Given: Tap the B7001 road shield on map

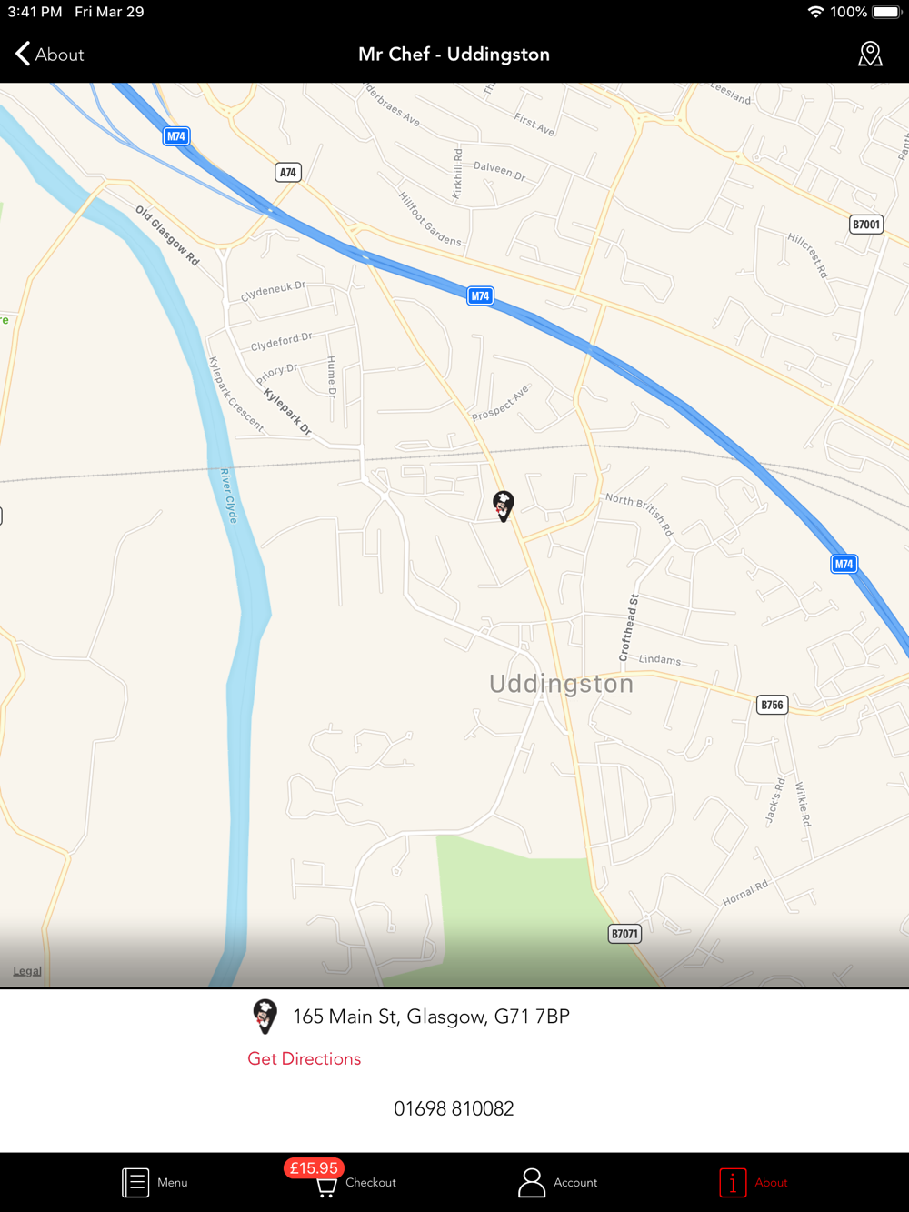Looking at the screenshot, I should click(x=866, y=225).
